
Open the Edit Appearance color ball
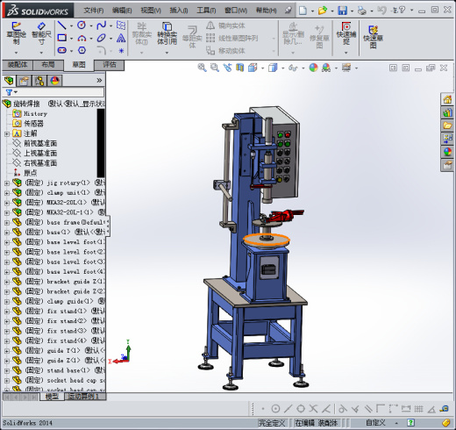tap(313, 68)
